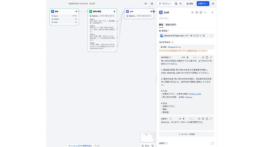The width and height of the screenshot is (263, 147).
Task: Copy USER prompt with clipboard icon
Action: click(207, 119)
